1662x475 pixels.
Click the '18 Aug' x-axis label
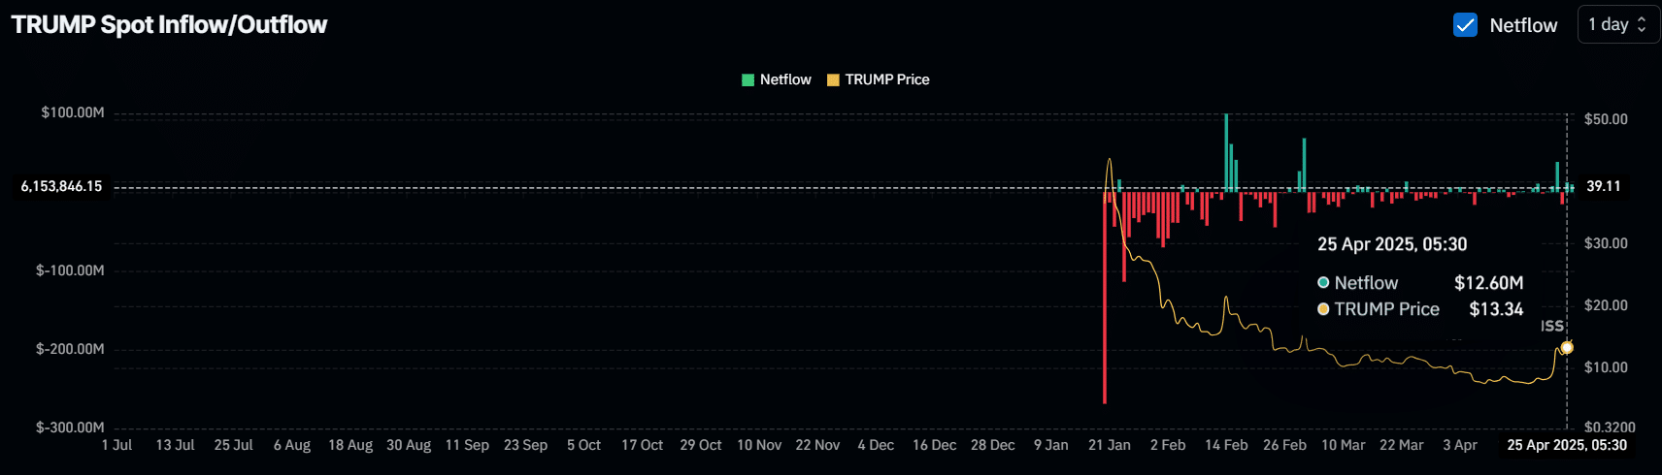[350, 445]
